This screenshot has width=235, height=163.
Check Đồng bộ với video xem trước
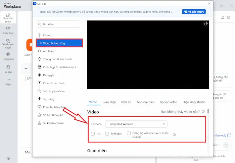[x=129, y=133]
